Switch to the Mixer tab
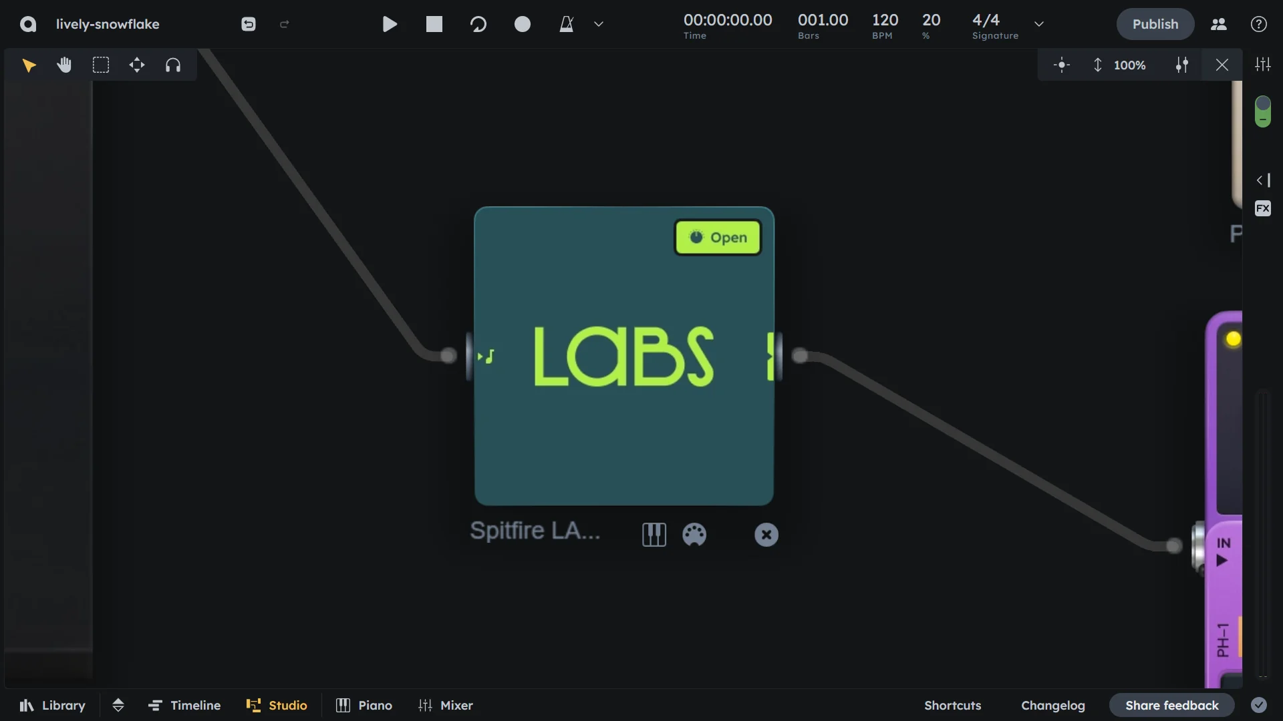Screen dimensions: 1283x721 click(446, 705)
